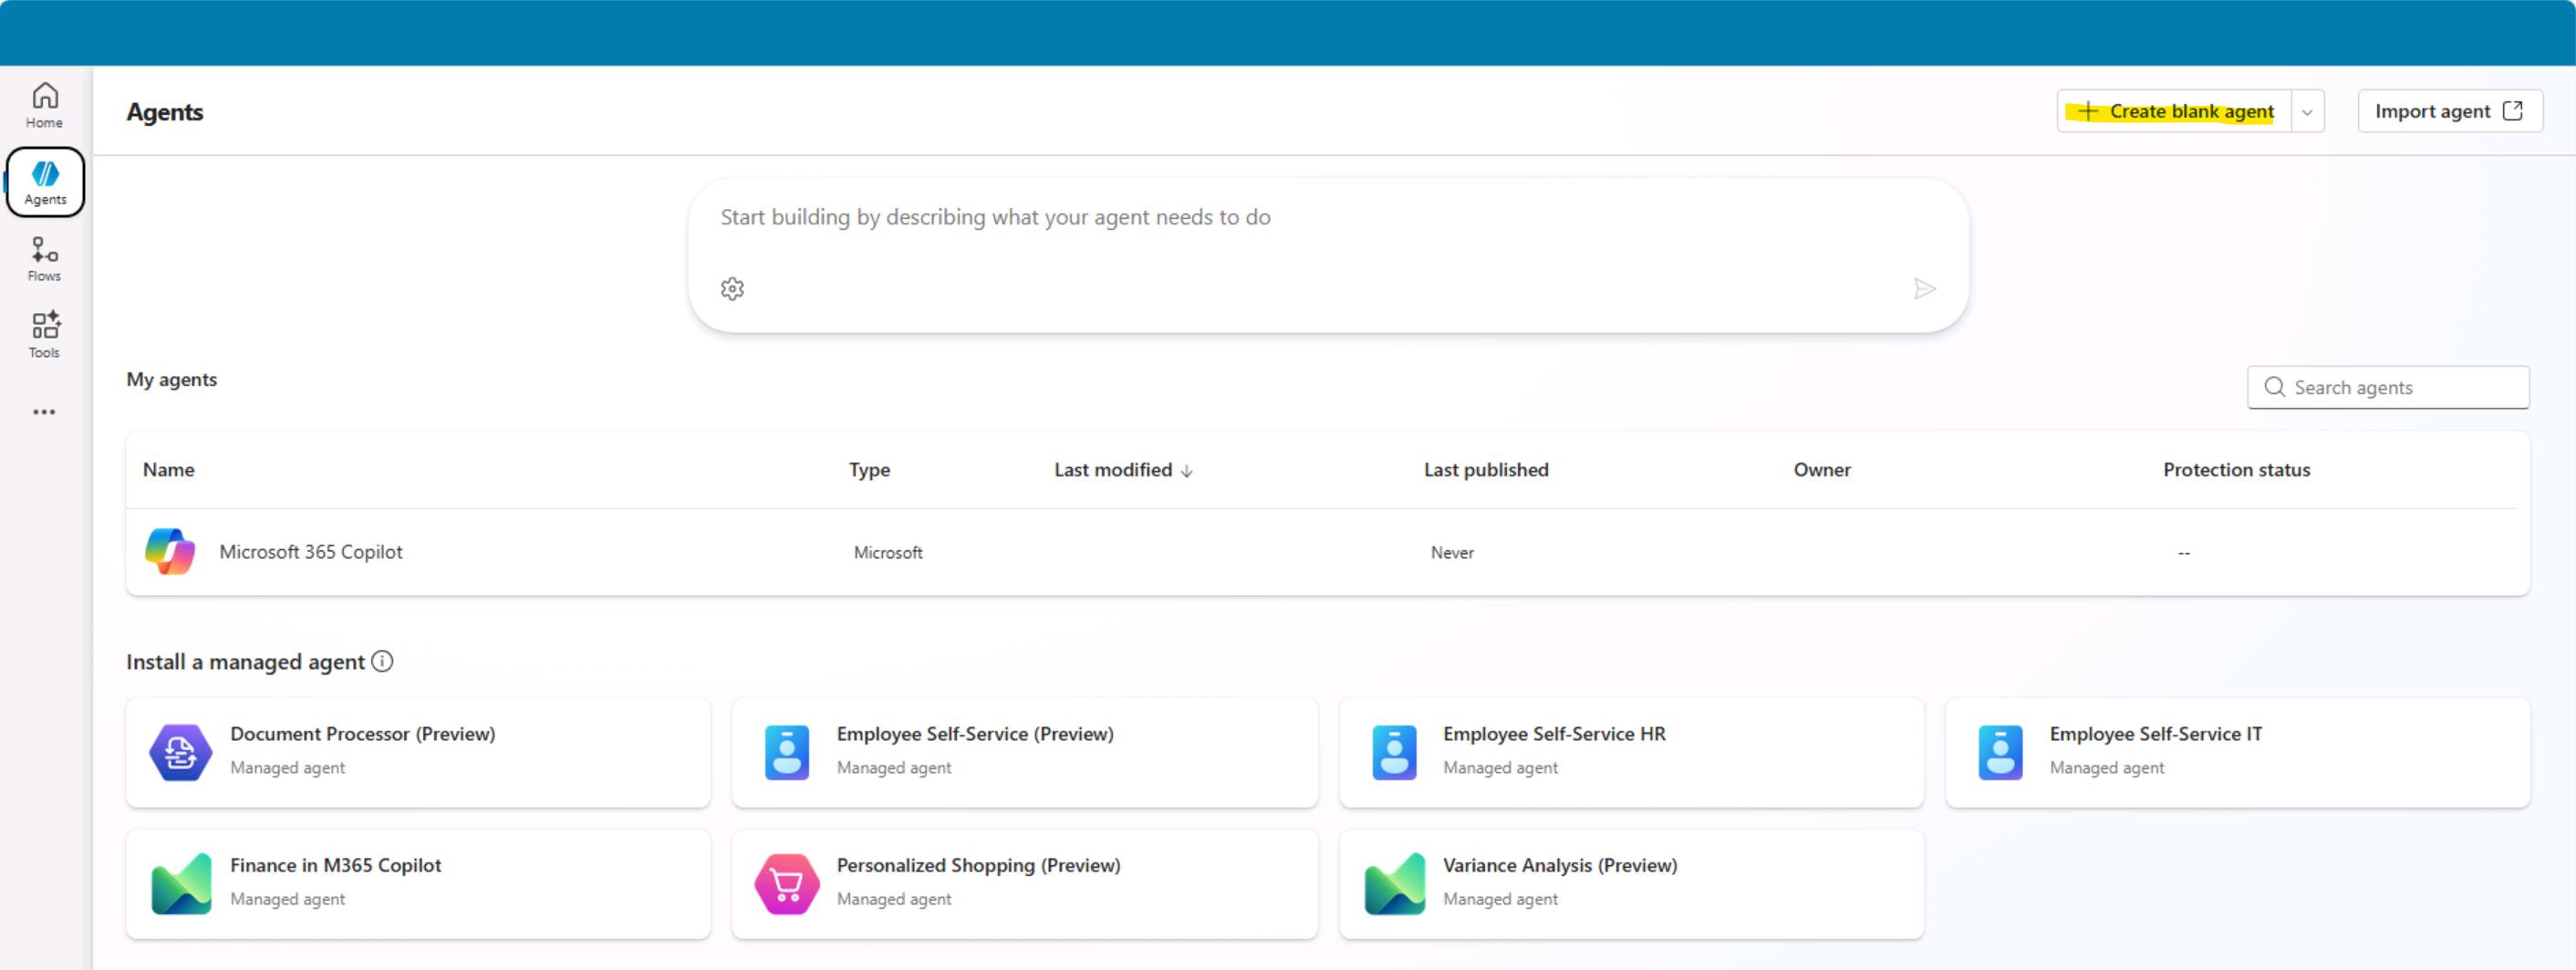
Task: Click the Create blank agent button
Action: click(2176, 112)
